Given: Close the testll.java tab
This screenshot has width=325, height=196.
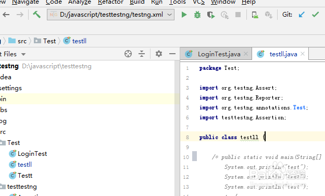Looking at the screenshot, I should click(x=303, y=54).
